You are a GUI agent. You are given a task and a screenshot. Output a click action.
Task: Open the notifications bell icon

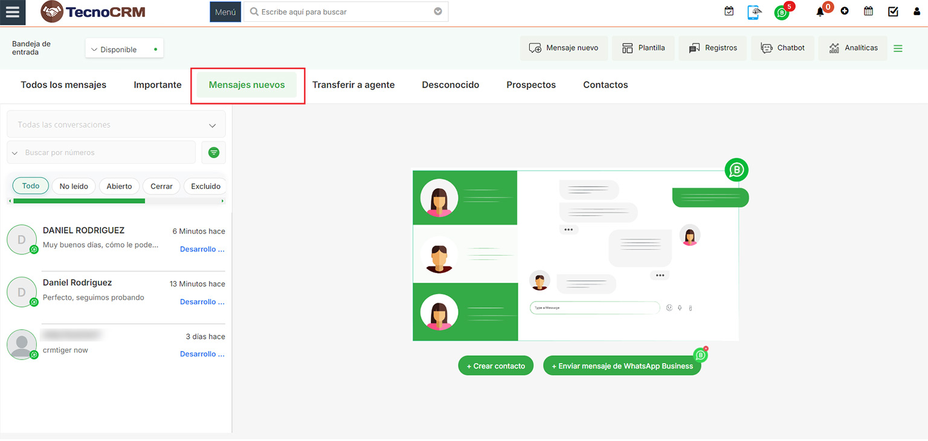[x=820, y=11]
